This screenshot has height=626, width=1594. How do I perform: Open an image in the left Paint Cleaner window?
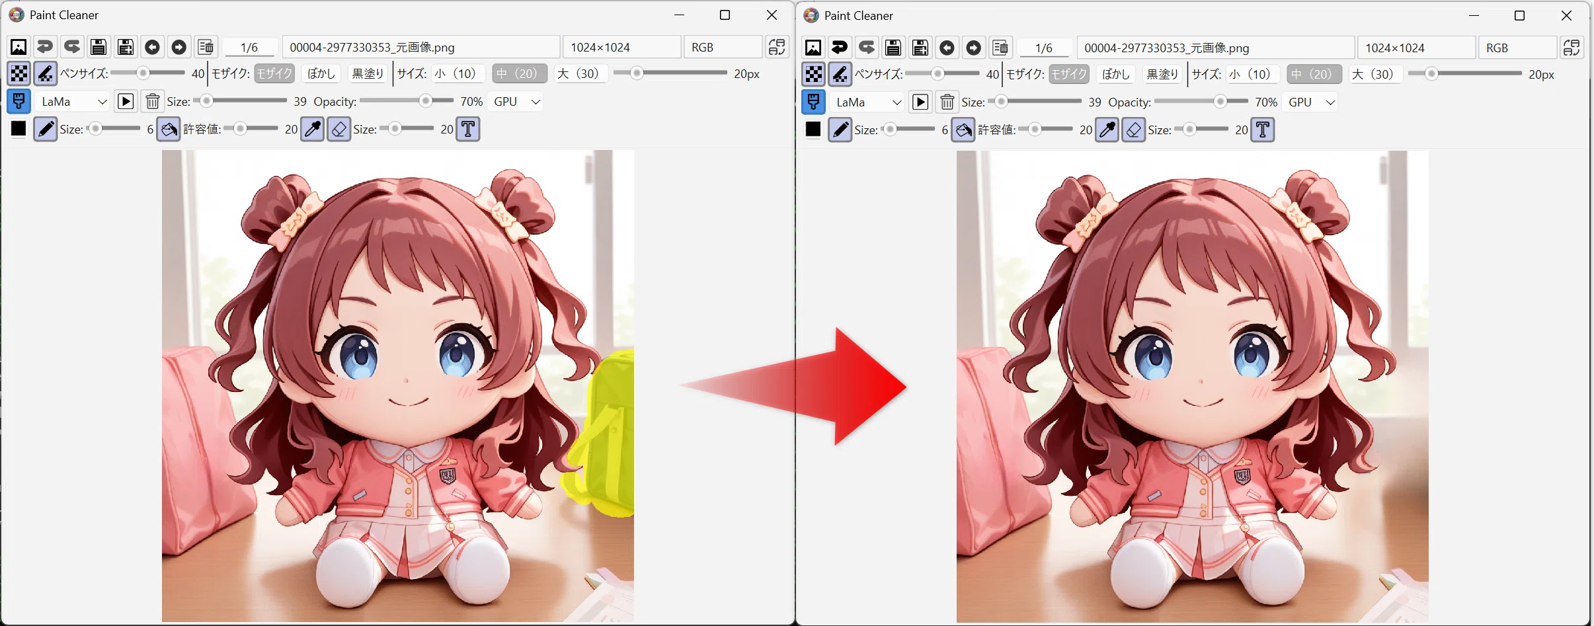[19, 47]
